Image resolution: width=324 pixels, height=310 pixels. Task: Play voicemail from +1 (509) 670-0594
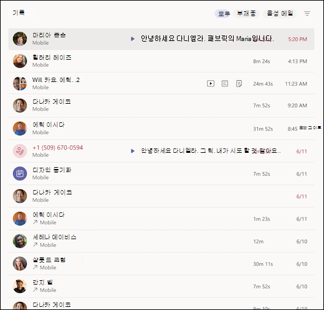pos(133,151)
